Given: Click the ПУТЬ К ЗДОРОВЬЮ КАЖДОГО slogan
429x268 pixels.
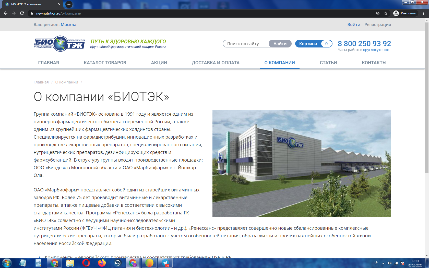Looking at the screenshot, I should point(128,41).
